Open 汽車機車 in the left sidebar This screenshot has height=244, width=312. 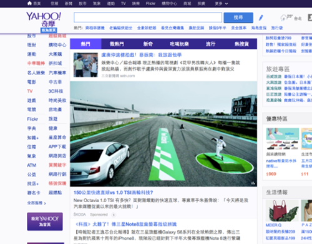(57, 73)
